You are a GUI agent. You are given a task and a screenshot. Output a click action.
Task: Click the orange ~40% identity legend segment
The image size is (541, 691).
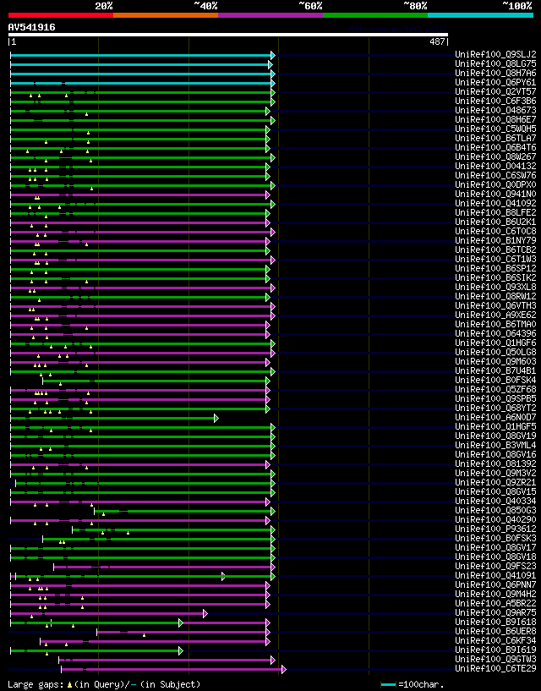(x=166, y=15)
